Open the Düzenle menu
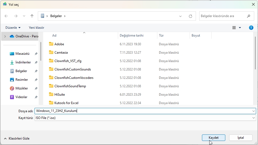 coord(13,28)
